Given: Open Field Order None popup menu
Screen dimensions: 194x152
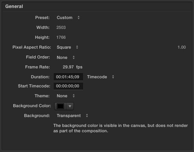Looking at the screenshot, I should (x=66, y=57).
